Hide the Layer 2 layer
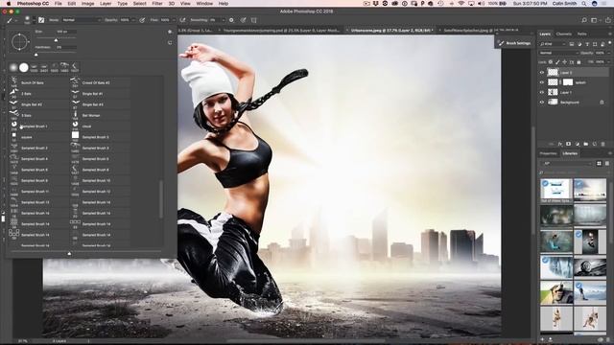Viewport: 614px width, 345px height. coord(542,73)
